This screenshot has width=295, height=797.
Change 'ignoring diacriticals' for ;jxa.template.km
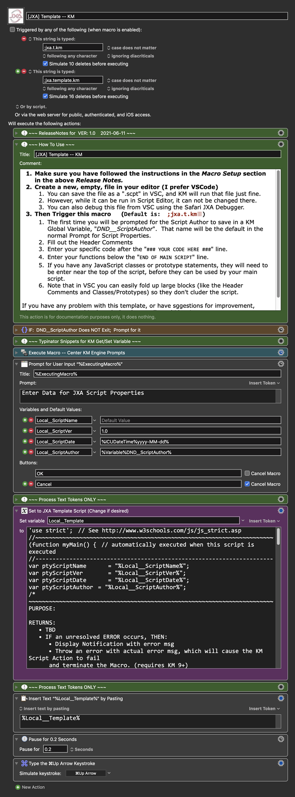(130, 89)
